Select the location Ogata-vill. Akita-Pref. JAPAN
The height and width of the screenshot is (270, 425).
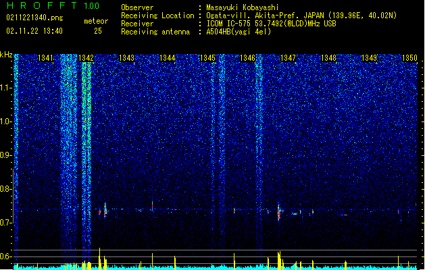pyautogui.click(x=266, y=16)
